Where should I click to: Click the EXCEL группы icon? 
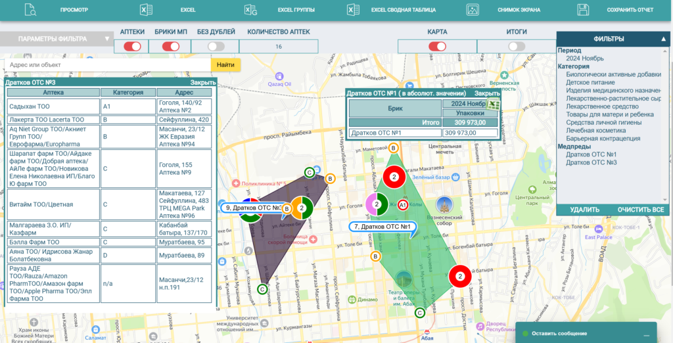point(250,10)
